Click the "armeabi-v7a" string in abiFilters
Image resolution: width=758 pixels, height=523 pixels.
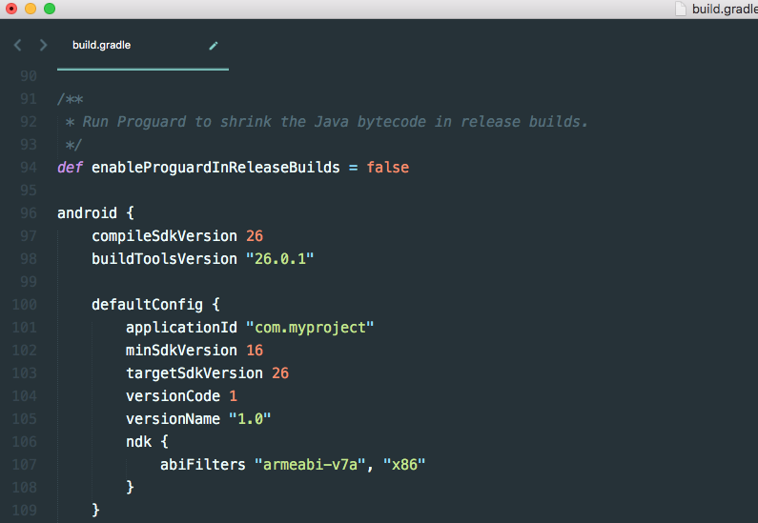coord(310,465)
